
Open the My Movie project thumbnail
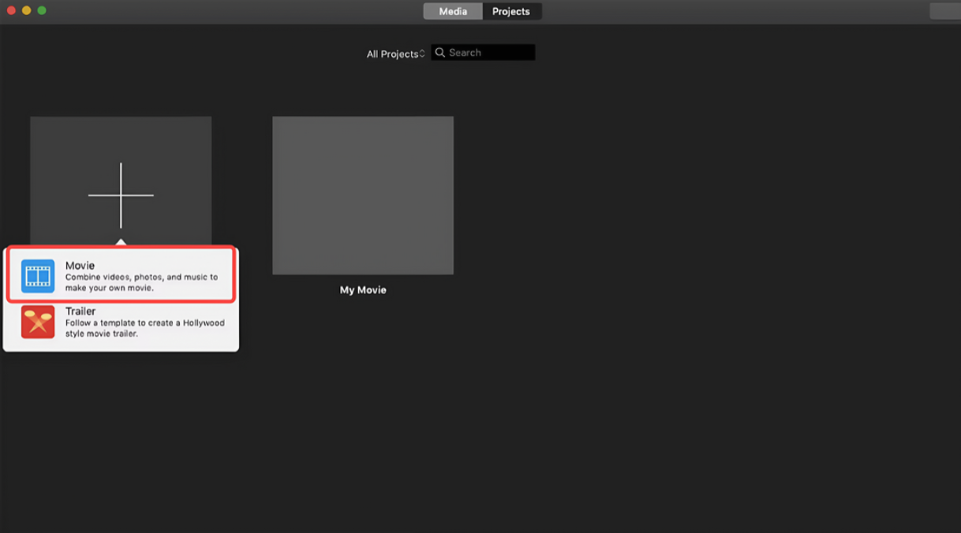coord(363,196)
